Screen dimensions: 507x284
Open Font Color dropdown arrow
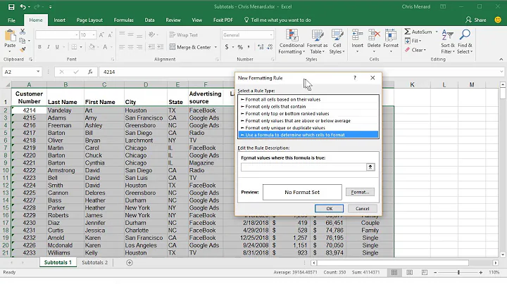click(111, 47)
